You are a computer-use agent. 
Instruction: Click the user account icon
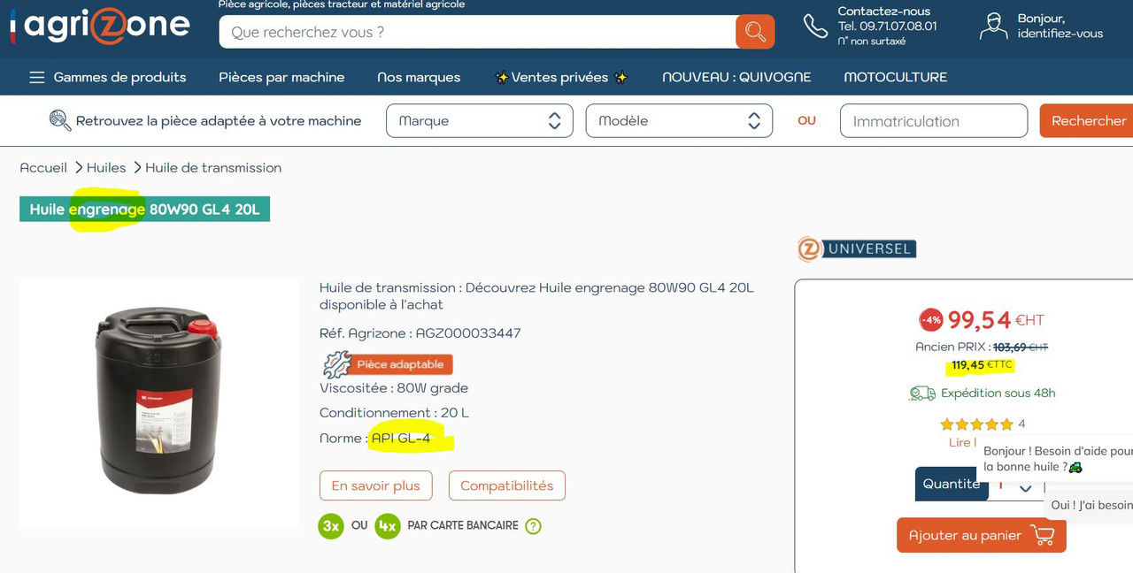pos(994,26)
